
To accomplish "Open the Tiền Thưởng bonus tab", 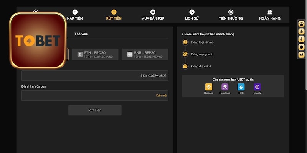I will (x=231, y=15).
